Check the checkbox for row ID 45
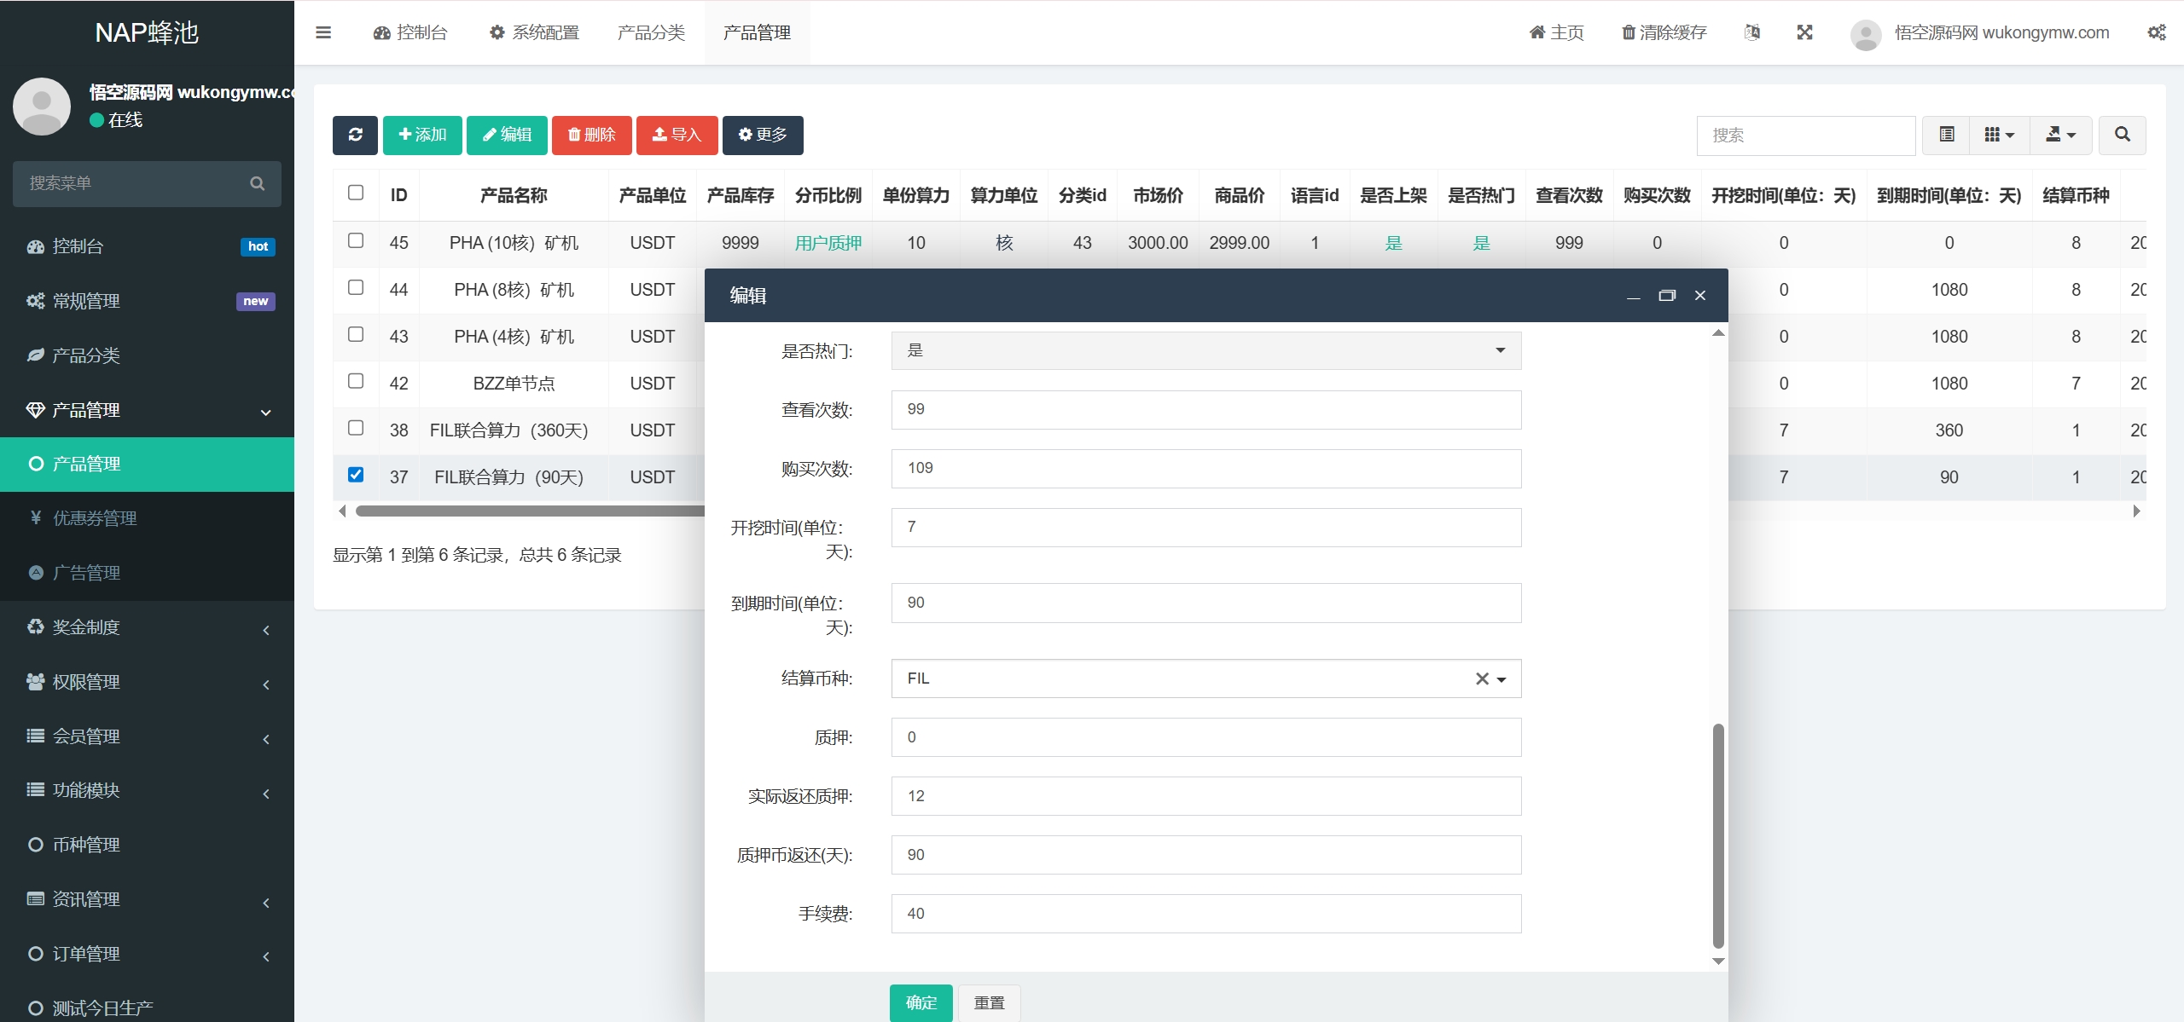Image resolution: width=2184 pixels, height=1022 pixels. [356, 240]
